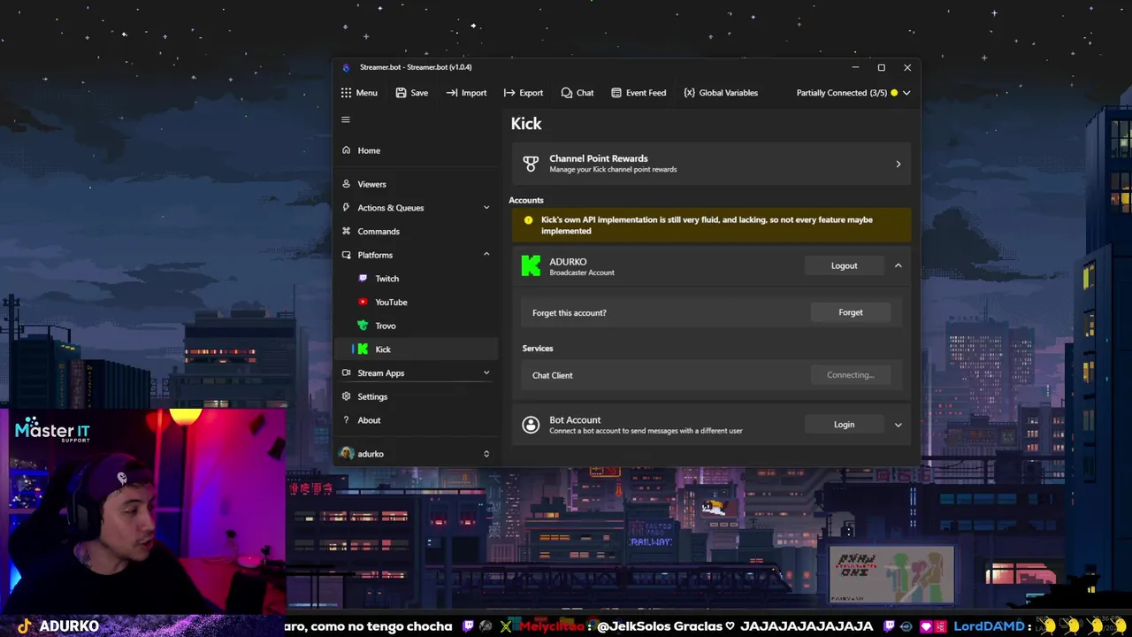1132x637 pixels.
Task: Click the Actions & Queues rocket icon
Action: pos(346,208)
